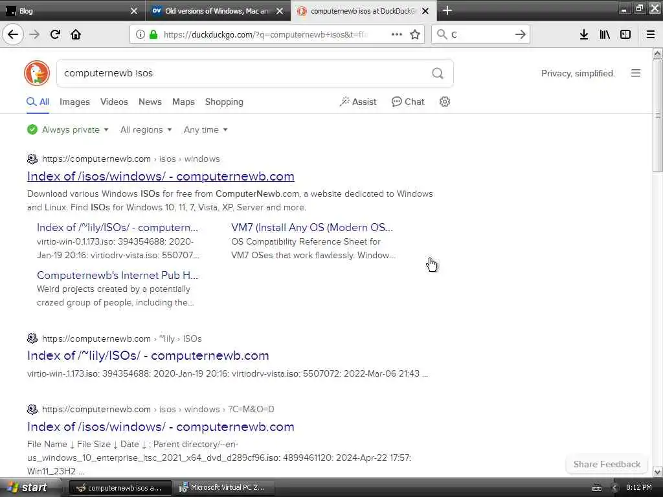This screenshot has height=497, width=663.
Task: Expand hidden tray icons arrow
Action: (x=614, y=488)
